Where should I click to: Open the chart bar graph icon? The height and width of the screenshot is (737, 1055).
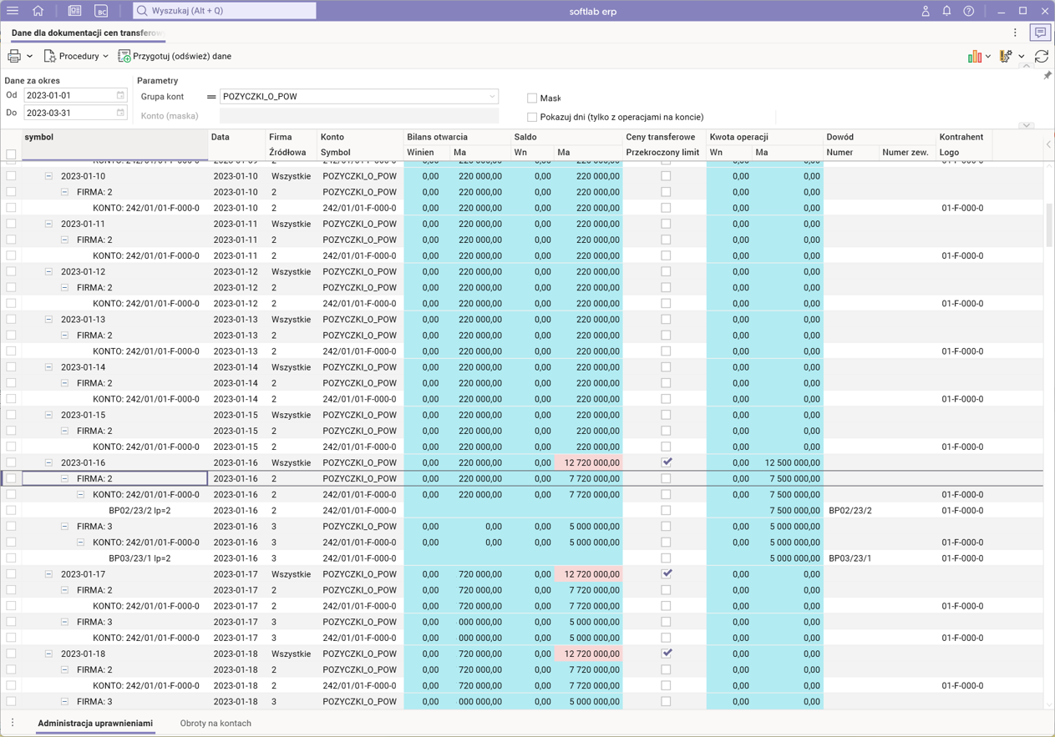tap(974, 56)
